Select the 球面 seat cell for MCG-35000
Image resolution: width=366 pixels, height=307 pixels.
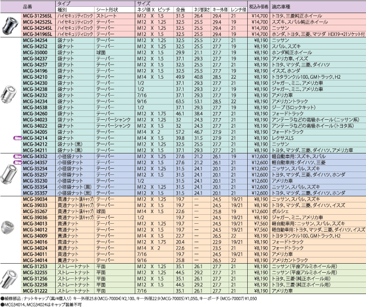click(x=101, y=52)
